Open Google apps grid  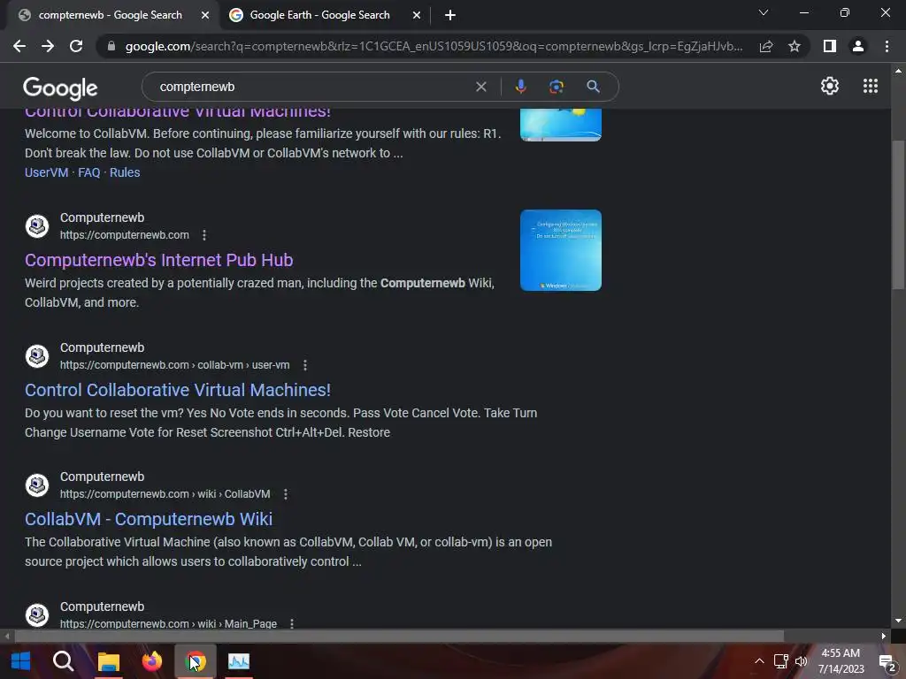click(x=871, y=86)
